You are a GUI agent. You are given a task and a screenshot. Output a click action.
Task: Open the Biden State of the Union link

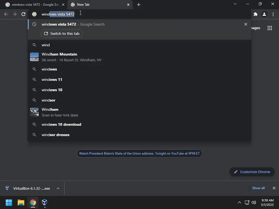[x=139, y=153]
